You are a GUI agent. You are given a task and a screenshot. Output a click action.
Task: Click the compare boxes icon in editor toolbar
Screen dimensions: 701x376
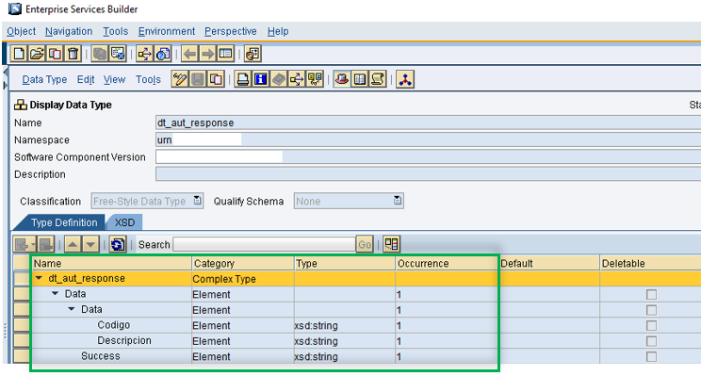tap(315, 79)
